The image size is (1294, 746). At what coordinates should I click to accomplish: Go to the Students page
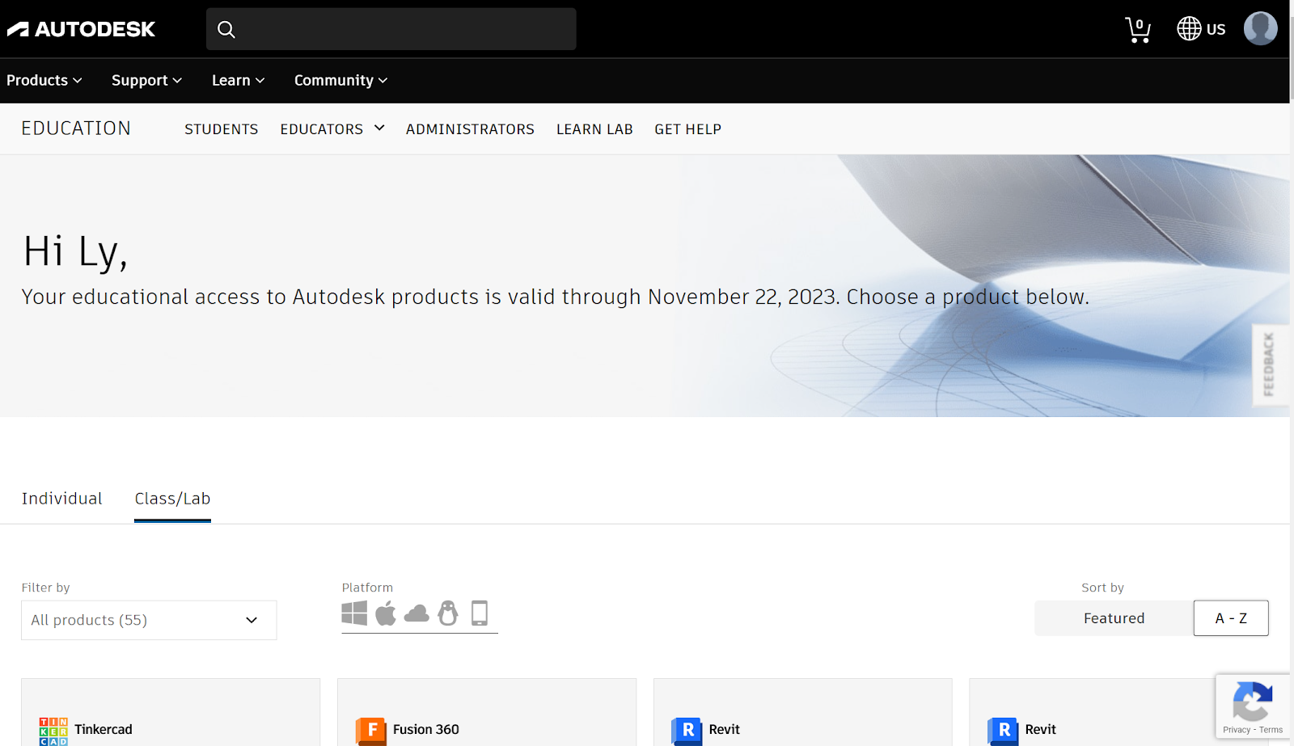(221, 129)
